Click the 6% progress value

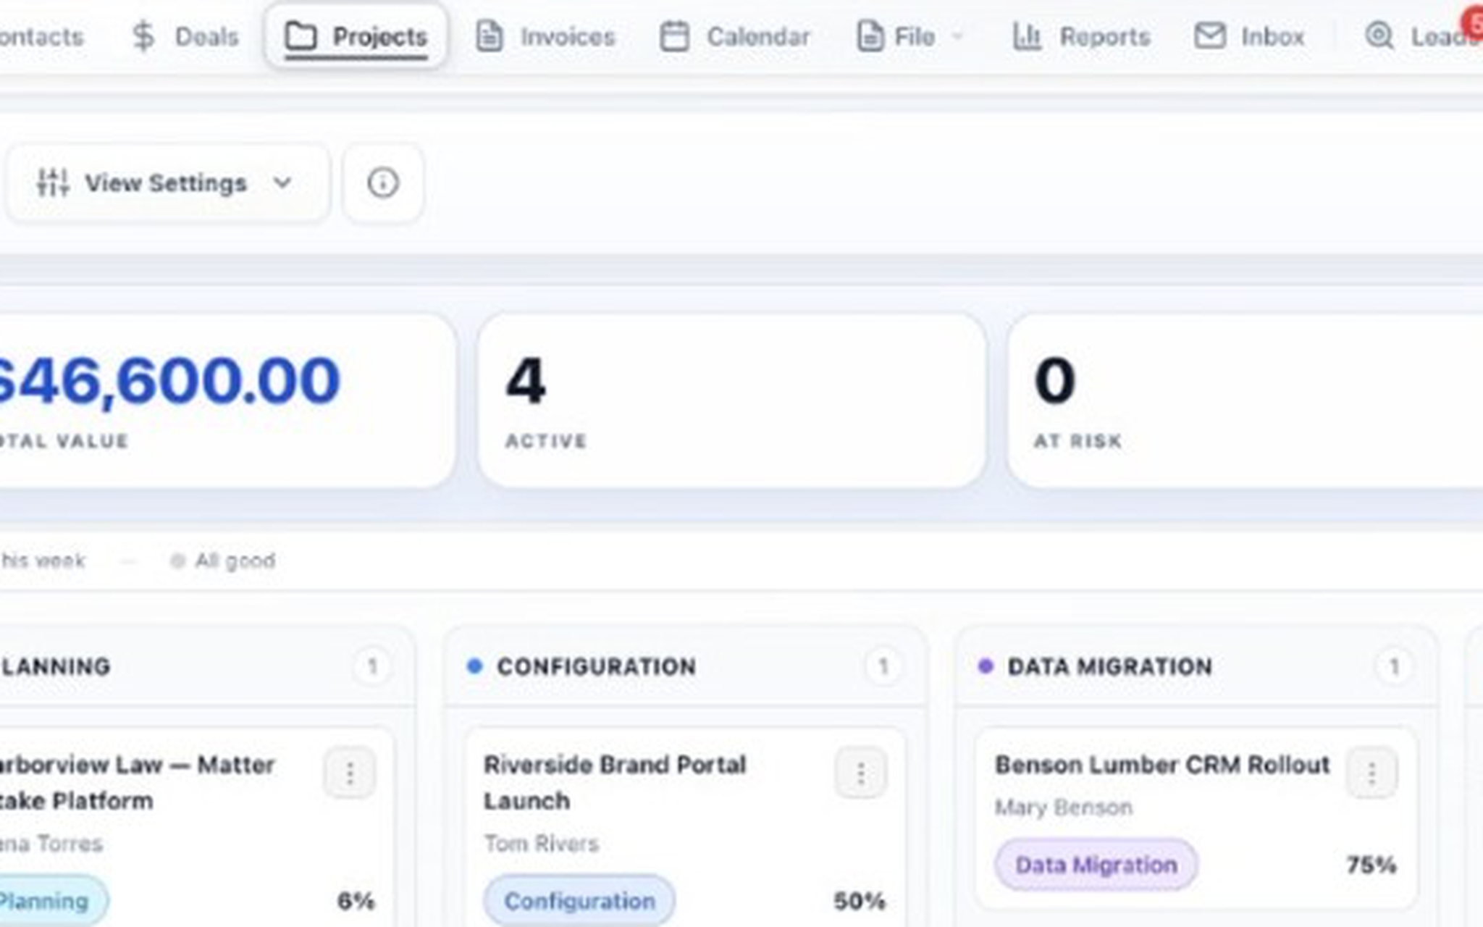tap(356, 901)
